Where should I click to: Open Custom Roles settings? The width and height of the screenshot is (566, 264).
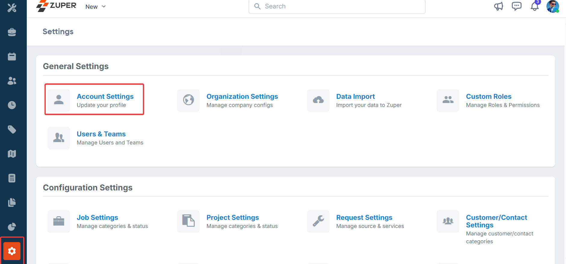488,96
